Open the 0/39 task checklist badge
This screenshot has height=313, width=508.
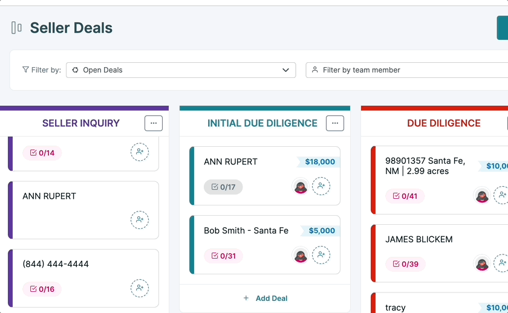click(405, 264)
